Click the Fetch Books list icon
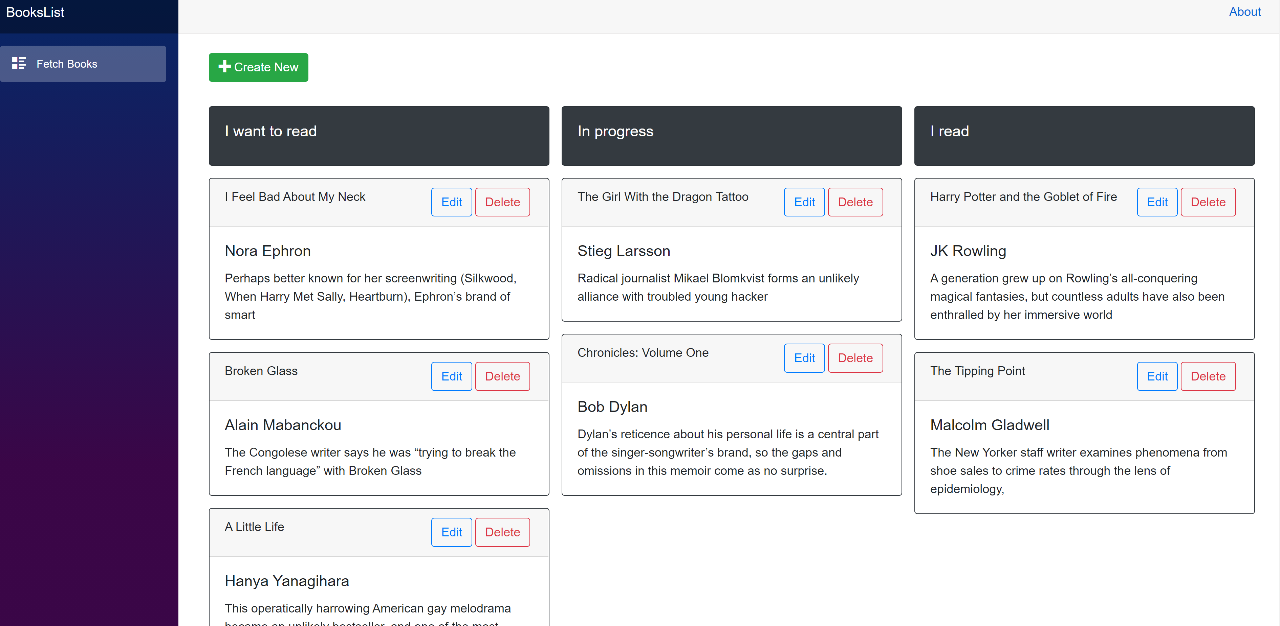This screenshot has height=626, width=1280. [x=19, y=64]
